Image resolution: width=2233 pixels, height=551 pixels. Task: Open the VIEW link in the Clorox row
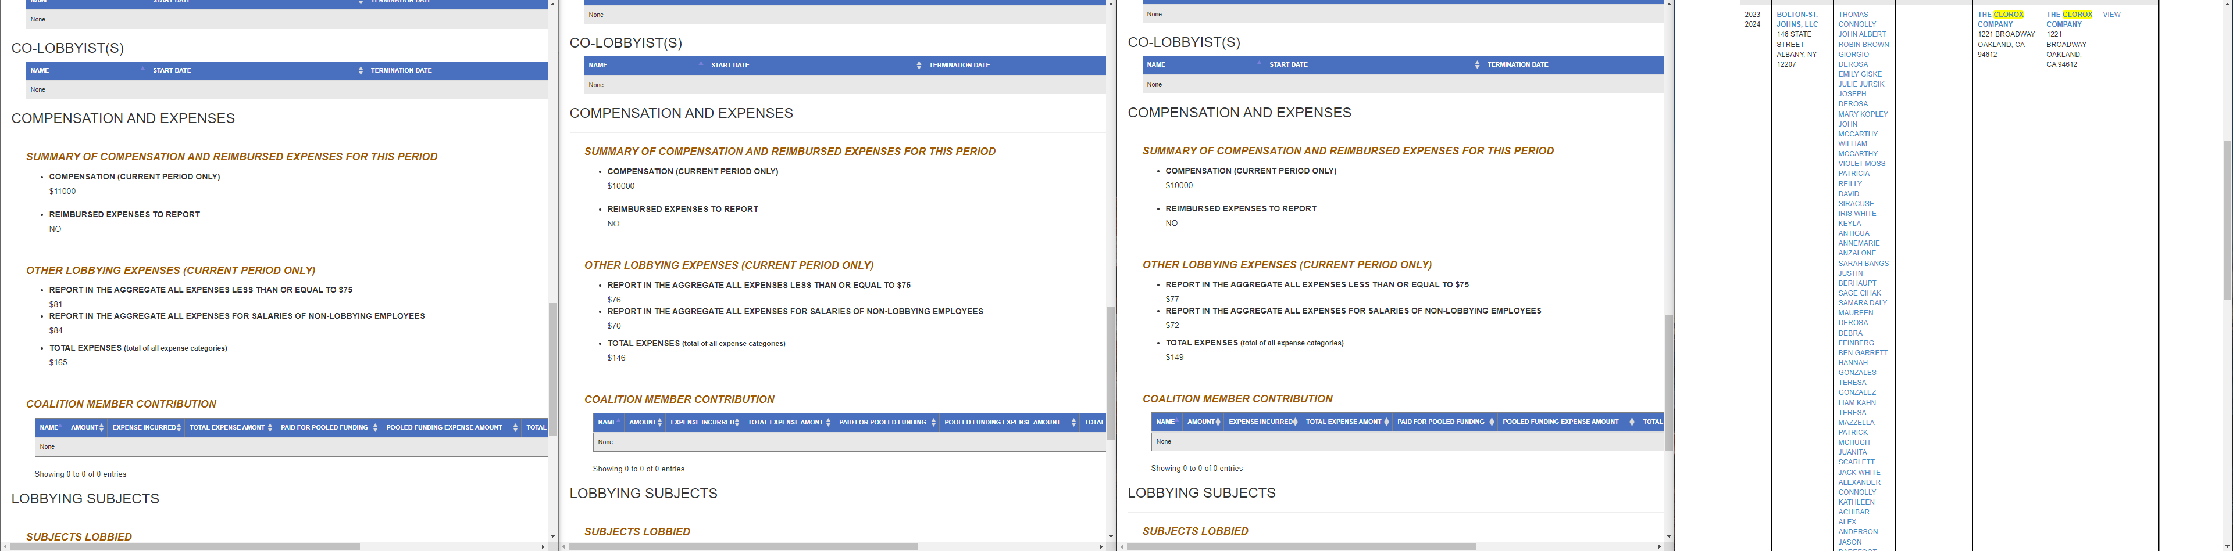2111,15
